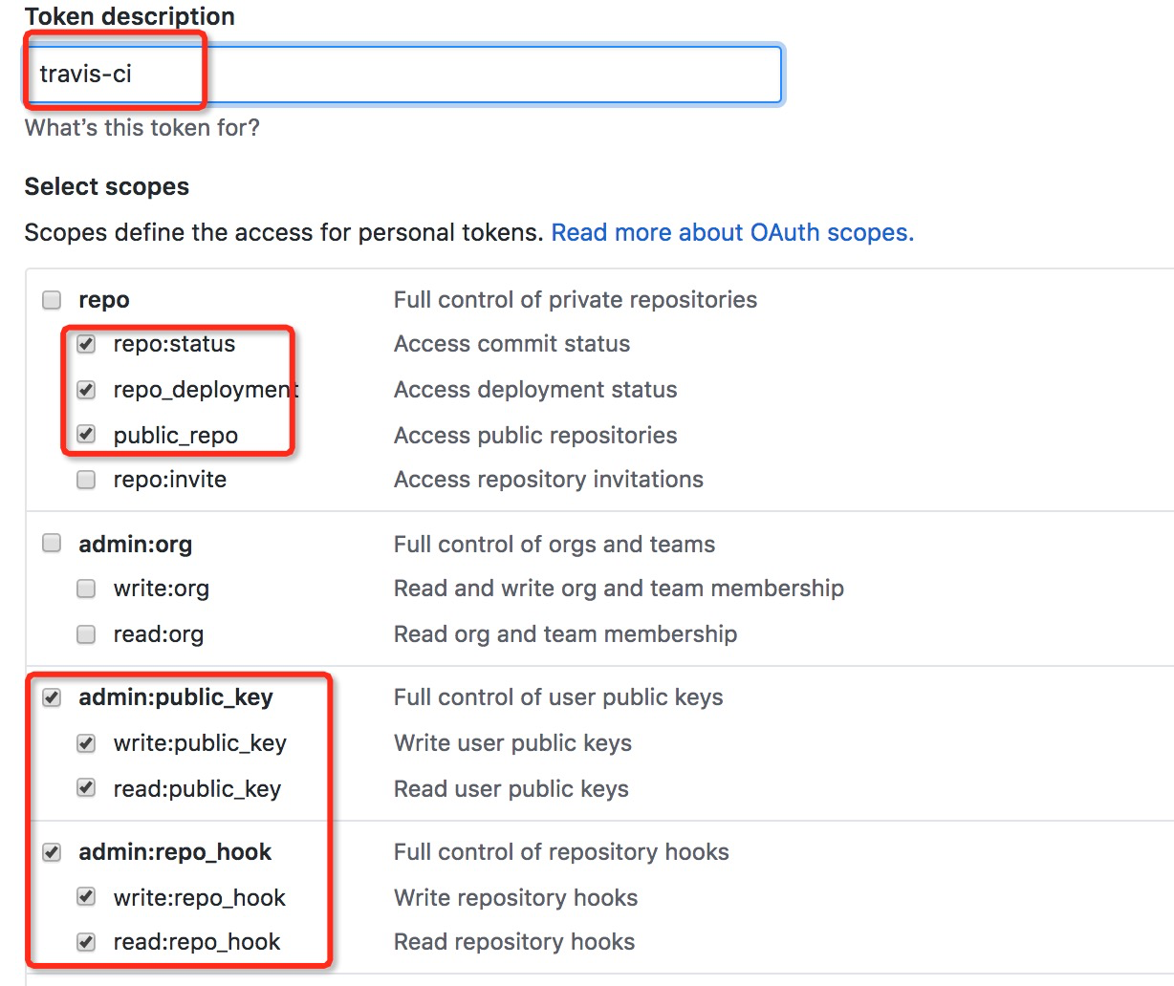Viewport: 1174px width, 986px height.
Task: Click the 'What's this token for?' hint
Action: point(142,127)
